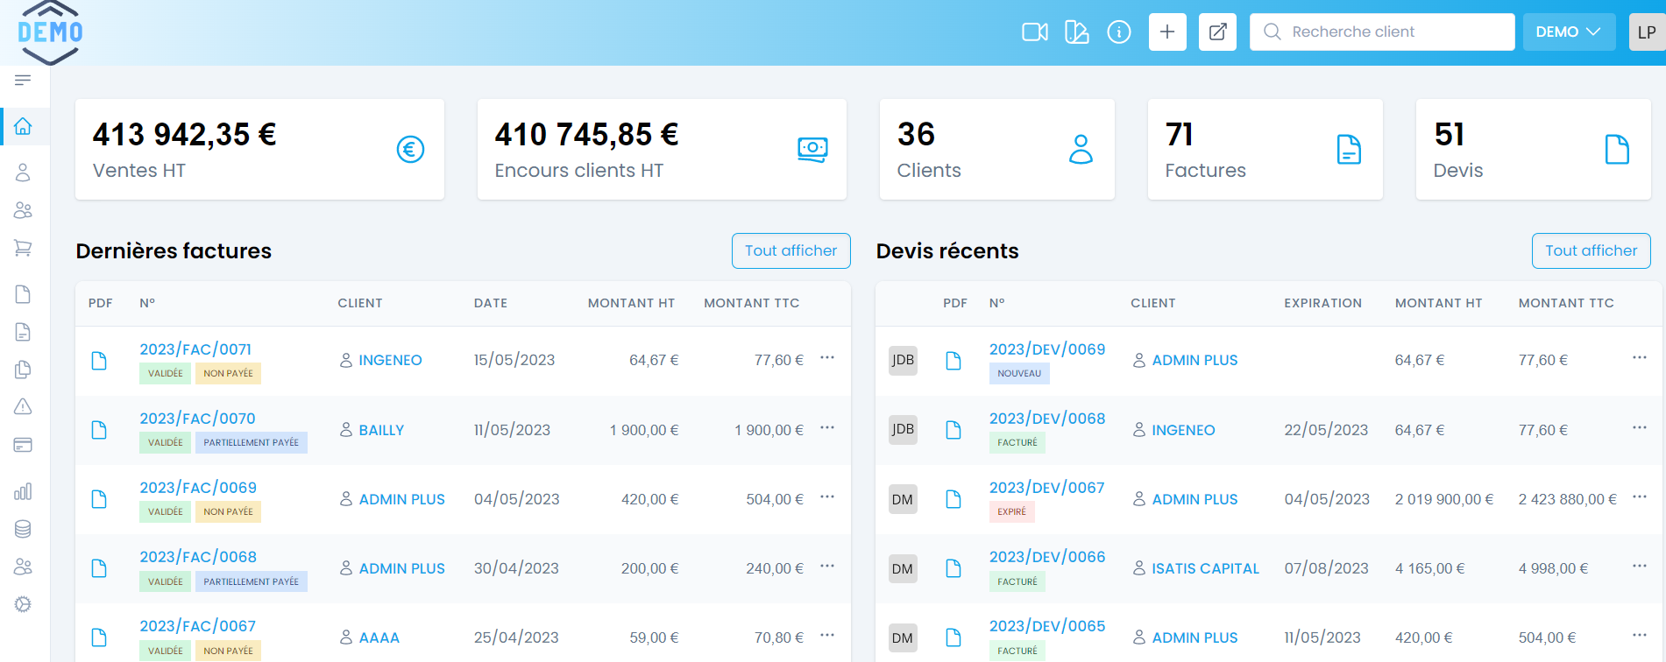This screenshot has height=662, width=1666.
Task: Expand the DEMO dropdown
Action: pos(1568,32)
